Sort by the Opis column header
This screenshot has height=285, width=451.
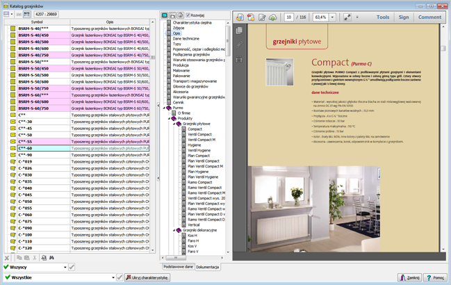click(x=110, y=22)
